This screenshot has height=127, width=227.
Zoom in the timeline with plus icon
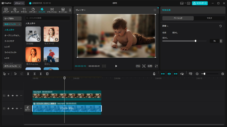[223, 74]
